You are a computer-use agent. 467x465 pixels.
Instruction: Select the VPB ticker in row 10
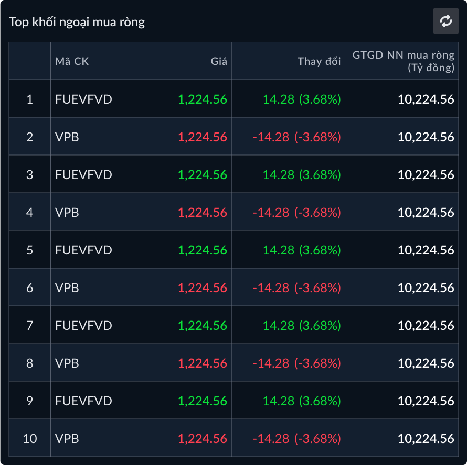pyautogui.click(x=67, y=438)
